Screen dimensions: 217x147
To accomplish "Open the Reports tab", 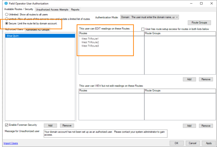I will (75, 10).
